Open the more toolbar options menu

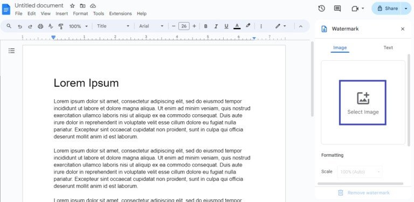(261, 26)
